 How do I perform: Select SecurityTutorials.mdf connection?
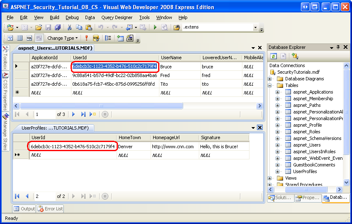click(298, 72)
